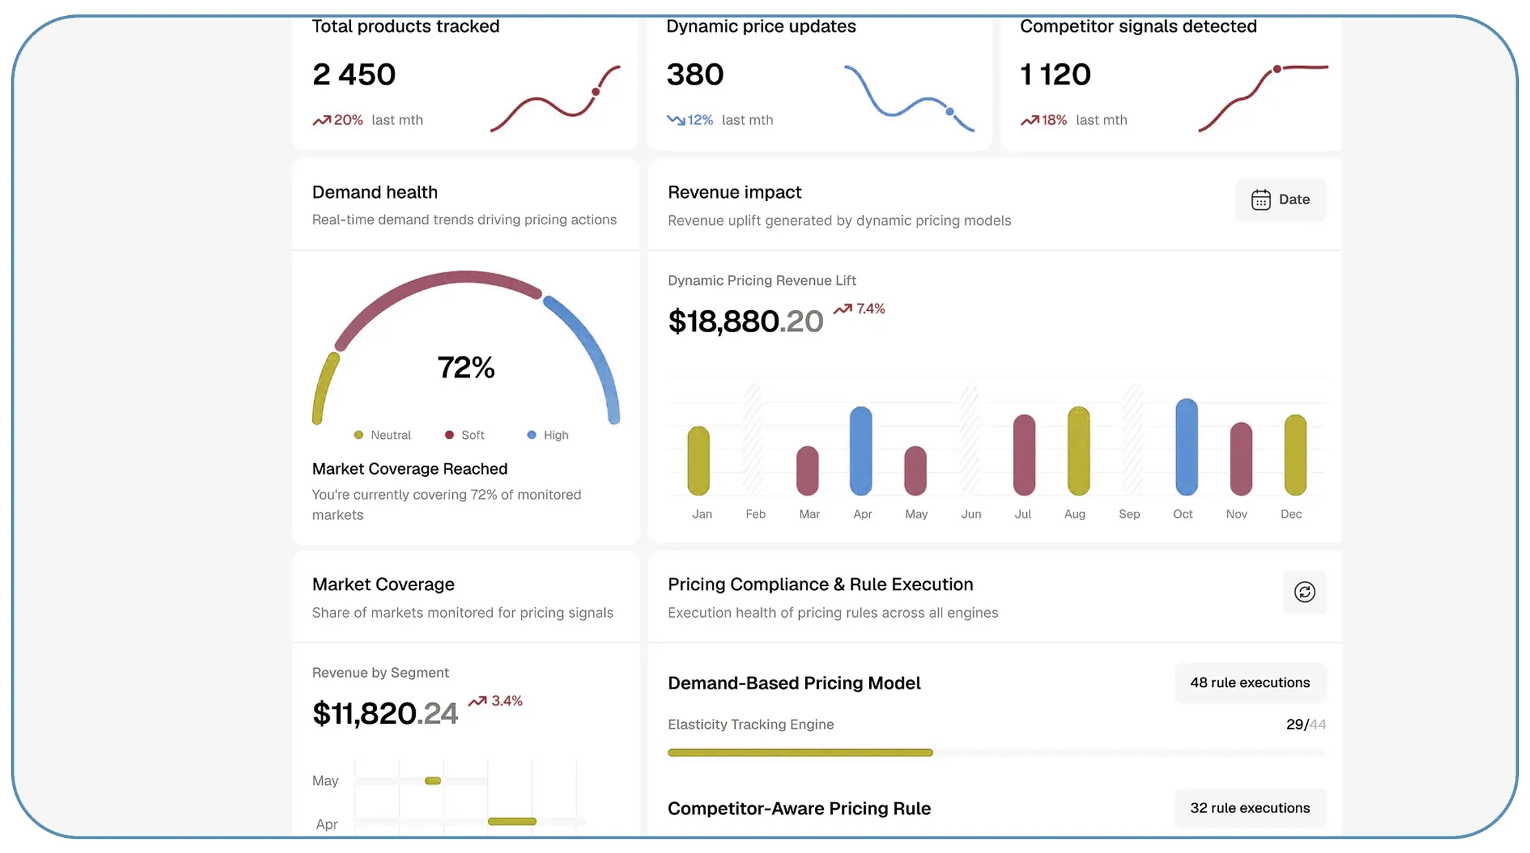This screenshot has height=853, width=1530.
Task: Select the Jul bar in revenue chart
Action: 1024,454
